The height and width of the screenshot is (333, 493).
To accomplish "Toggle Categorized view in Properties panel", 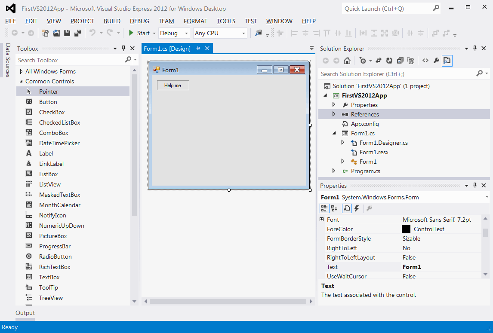I will 324,208.
